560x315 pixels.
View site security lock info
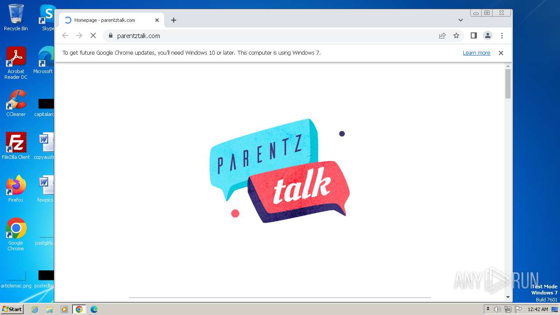click(110, 35)
